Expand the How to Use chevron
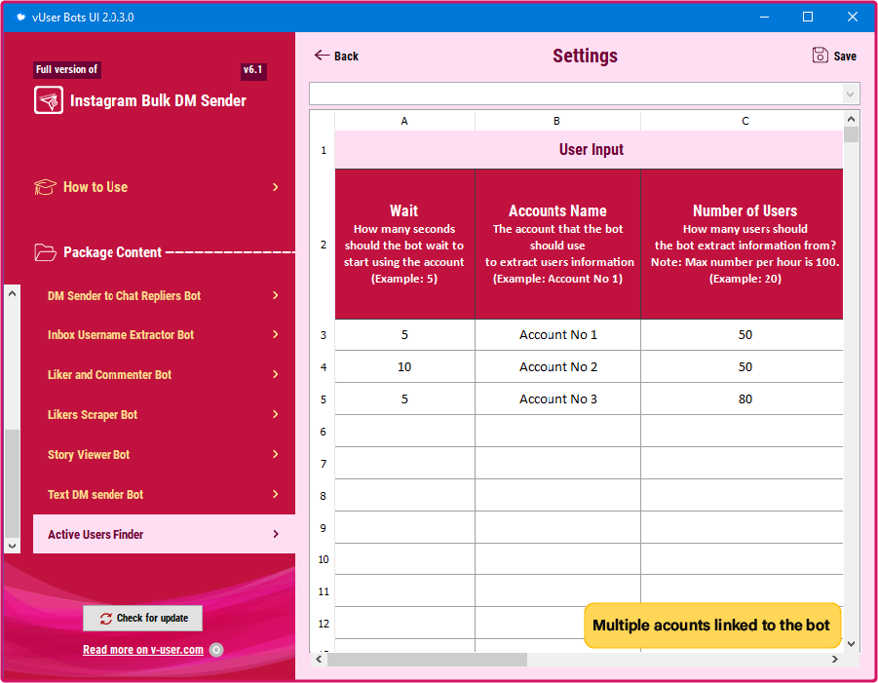Screen dimensions: 878x683 [x=275, y=187]
